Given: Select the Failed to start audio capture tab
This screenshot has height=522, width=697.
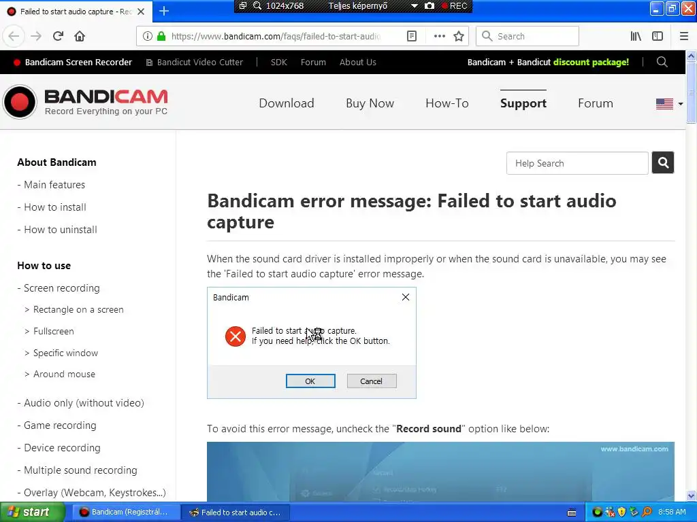Looking at the screenshot, I should point(76,12).
